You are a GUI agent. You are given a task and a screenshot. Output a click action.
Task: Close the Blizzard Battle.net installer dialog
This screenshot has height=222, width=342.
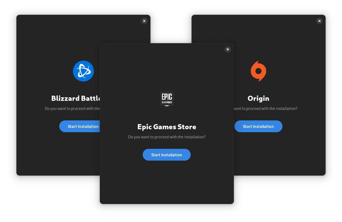(x=144, y=21)
